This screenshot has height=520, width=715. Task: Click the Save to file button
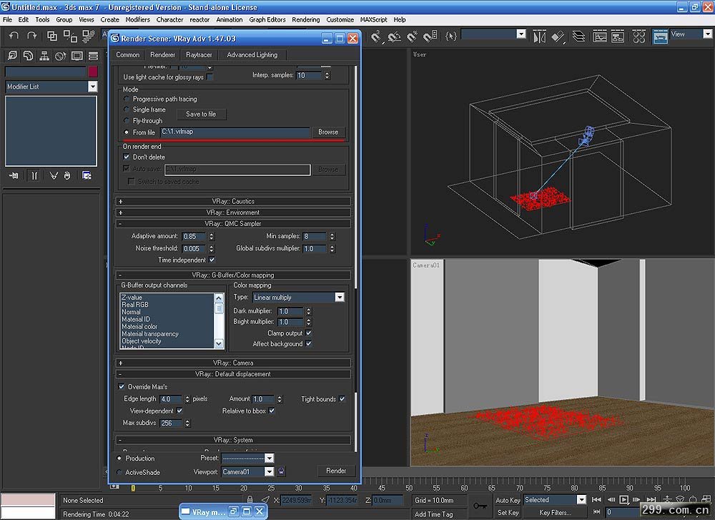point(201,114)
